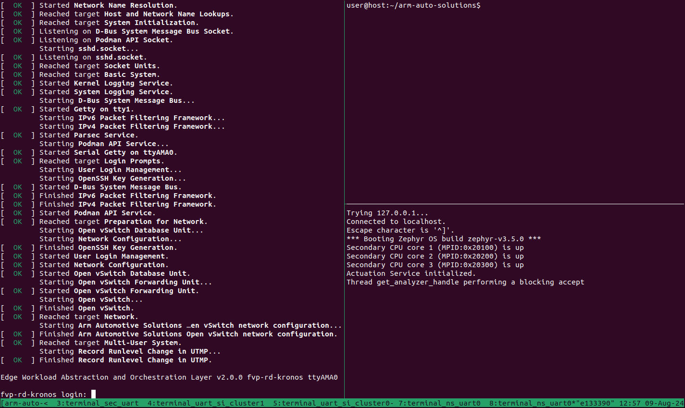Click 'Actuation Service initialized.' line

coord(411,273)
